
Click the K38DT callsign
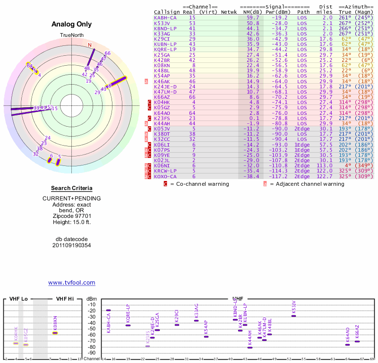click(162, 134)
